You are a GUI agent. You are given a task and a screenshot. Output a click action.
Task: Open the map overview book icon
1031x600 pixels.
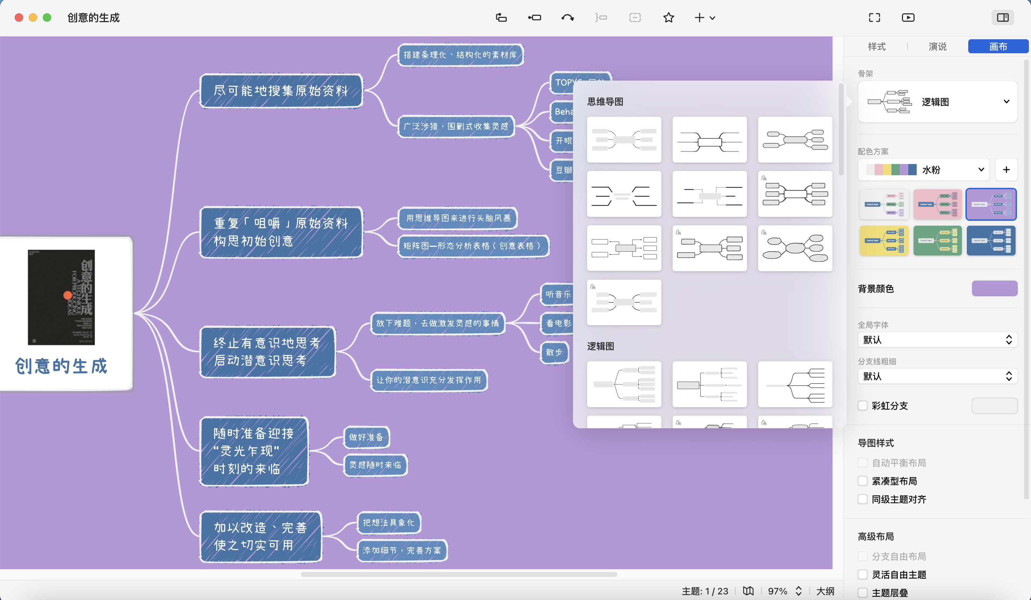click(x=748, y=591)
